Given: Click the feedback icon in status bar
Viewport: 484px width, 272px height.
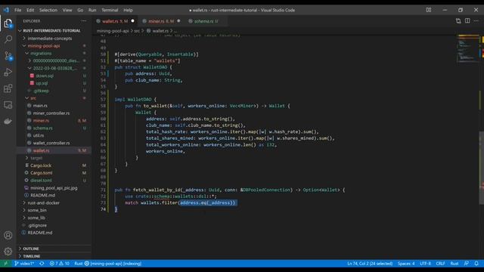Looking at the screenshot, I should point(467,264).
